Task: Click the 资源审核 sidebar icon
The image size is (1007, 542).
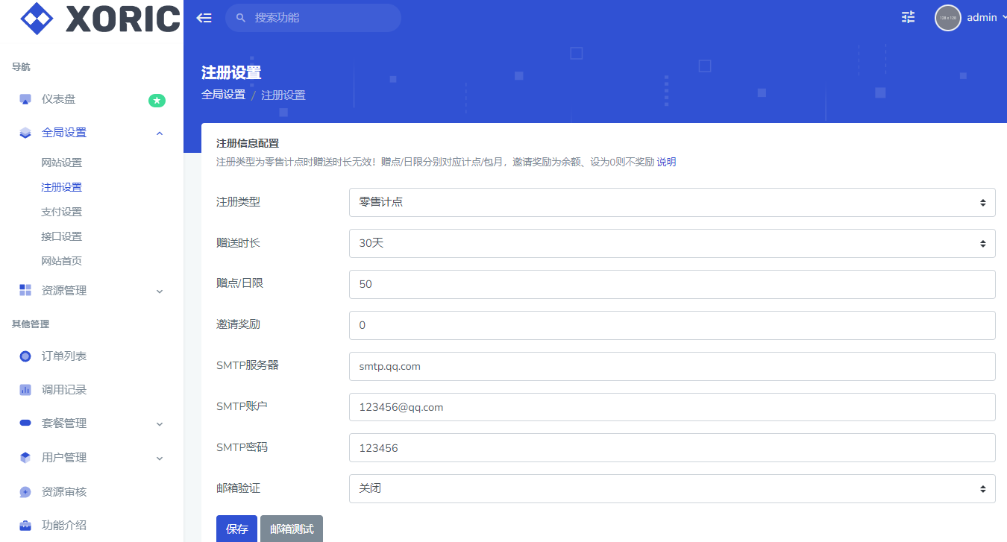Action: pos(25,492)
